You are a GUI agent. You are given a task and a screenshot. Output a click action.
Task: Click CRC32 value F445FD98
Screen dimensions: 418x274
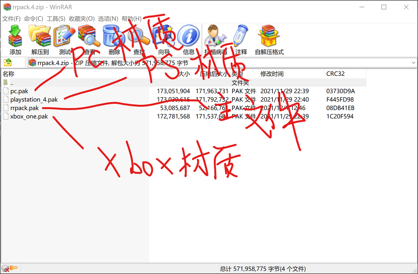[x=340, y=100]
